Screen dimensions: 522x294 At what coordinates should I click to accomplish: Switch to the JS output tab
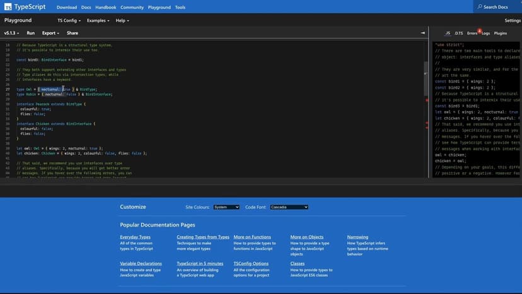pos(448,33)
